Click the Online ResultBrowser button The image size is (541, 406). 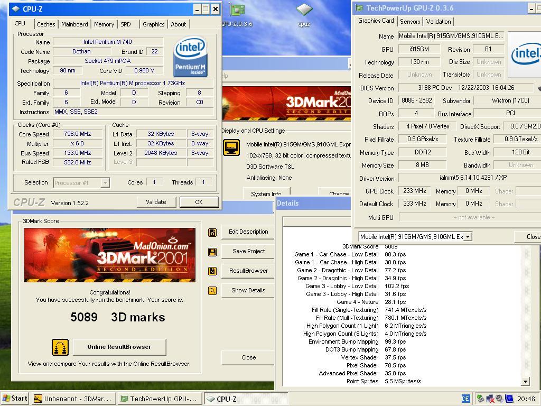(119, 347)
